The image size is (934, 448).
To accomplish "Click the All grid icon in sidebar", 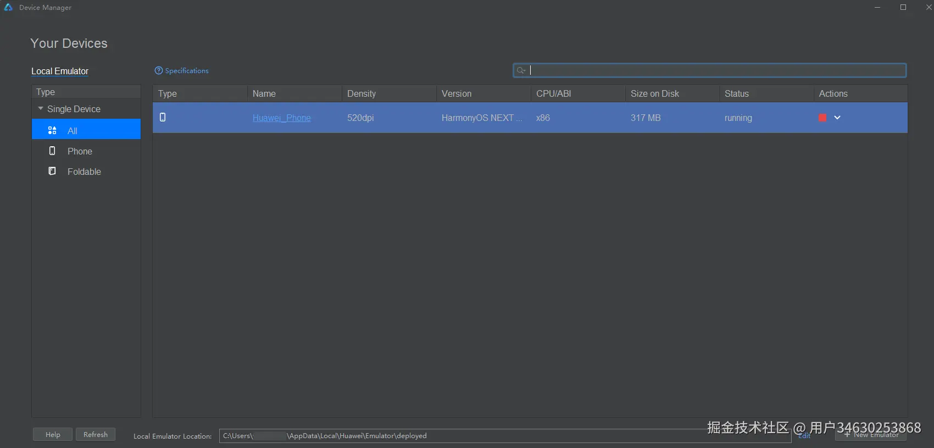I will (52, 130).
